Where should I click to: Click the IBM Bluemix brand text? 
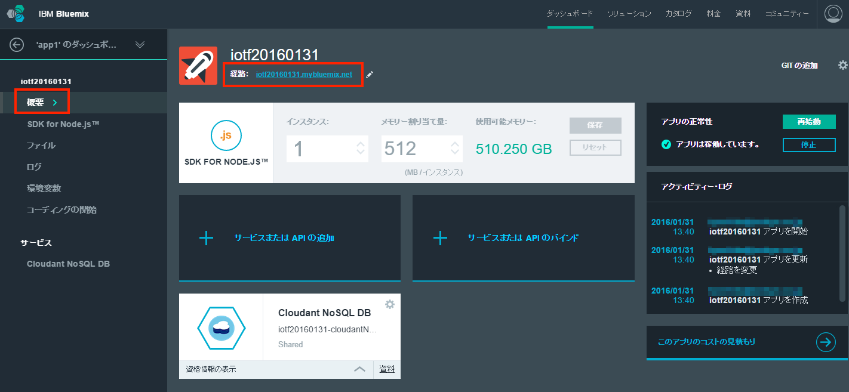click(64, 14)
